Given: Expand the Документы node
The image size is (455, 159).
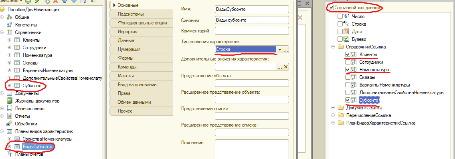Looking at the screenshot, I should [2, 93].
